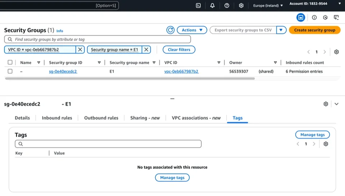345x196 pixels.
Task: Remove the VPC ID filter
Action: click(80, 50)
